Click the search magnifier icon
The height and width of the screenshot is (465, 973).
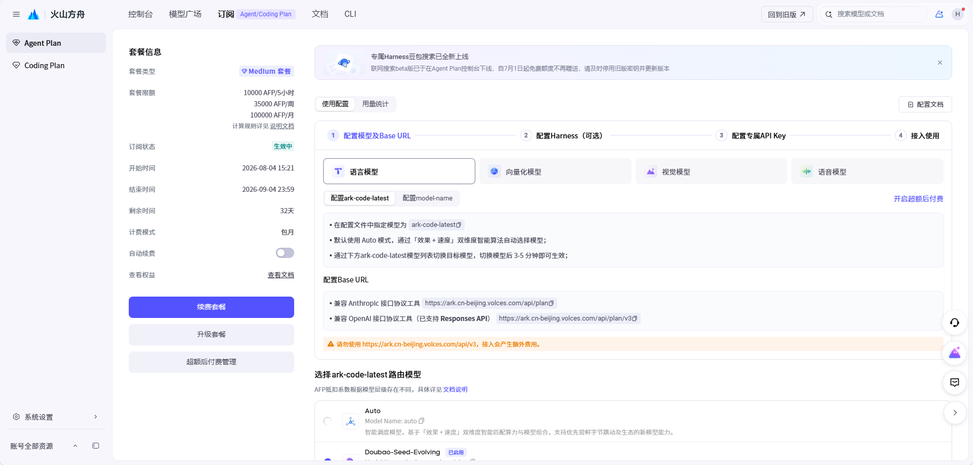[x=829, y=14]
